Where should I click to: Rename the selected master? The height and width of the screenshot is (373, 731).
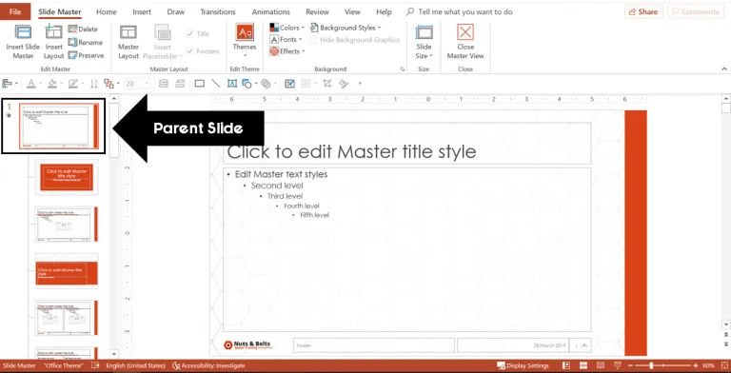click(86, 43)
